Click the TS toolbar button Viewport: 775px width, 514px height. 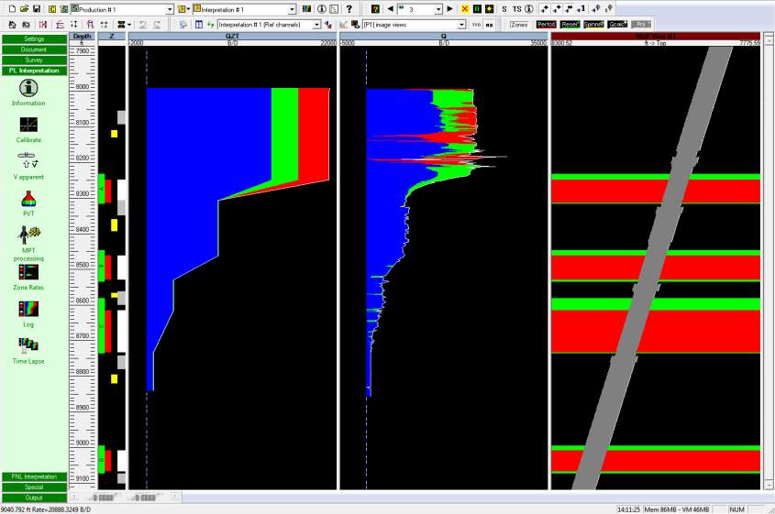click(516, 8)
